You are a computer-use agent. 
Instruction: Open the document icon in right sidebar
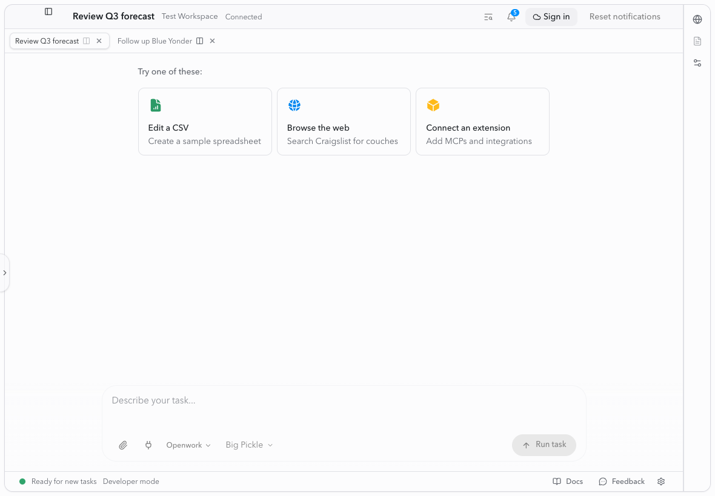697,41
